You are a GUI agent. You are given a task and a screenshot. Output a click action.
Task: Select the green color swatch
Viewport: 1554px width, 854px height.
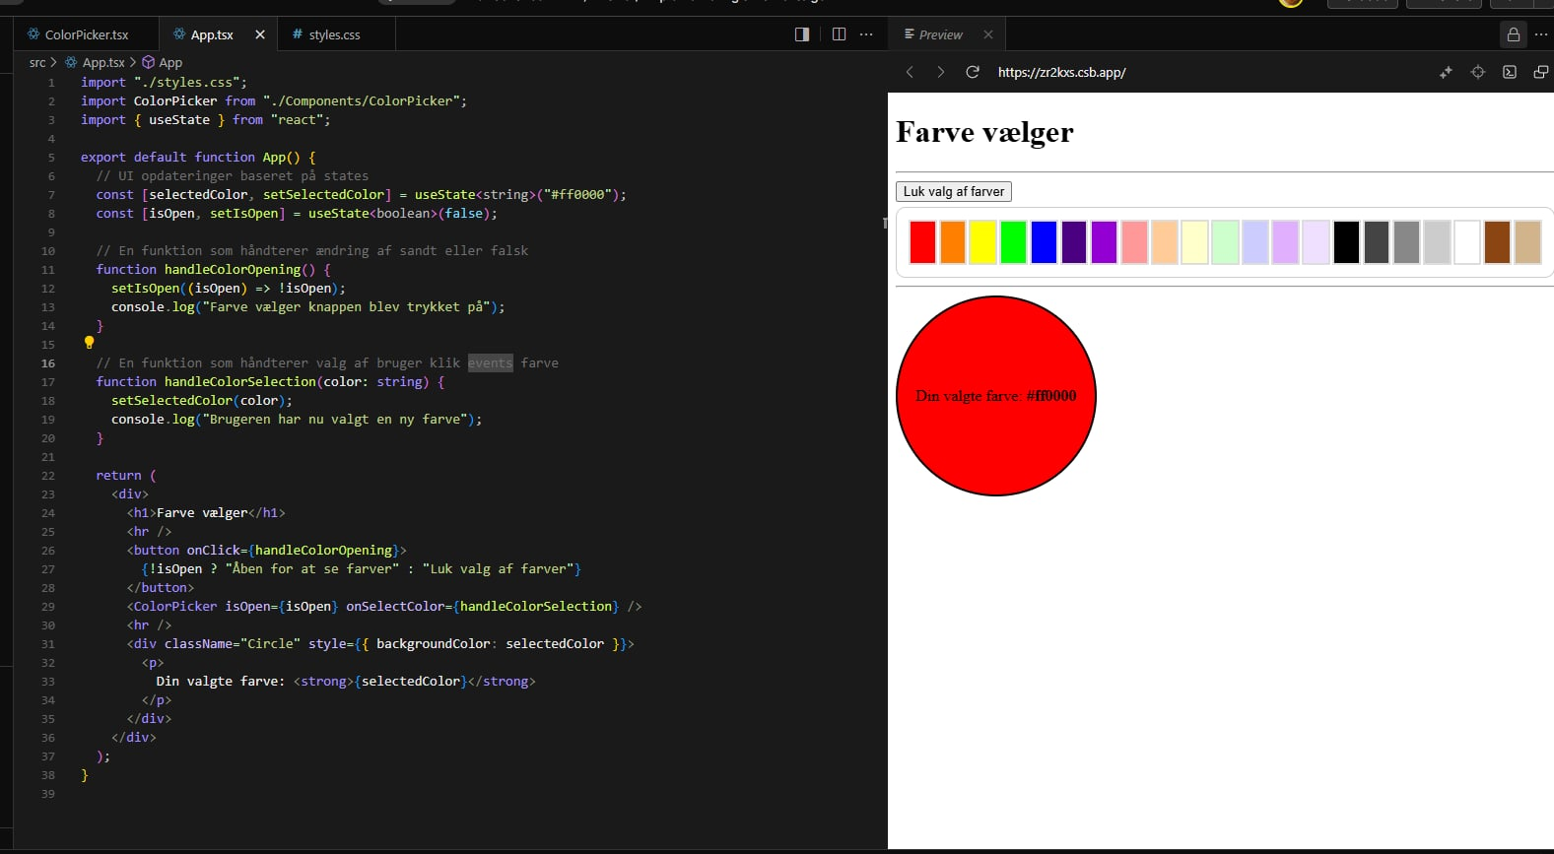pyautogui.click(x=1013, y=242)
